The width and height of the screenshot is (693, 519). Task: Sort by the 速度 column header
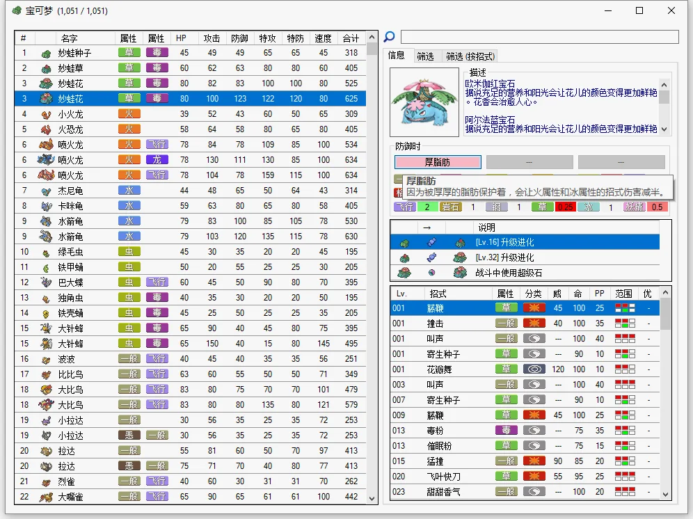[324, 38]
